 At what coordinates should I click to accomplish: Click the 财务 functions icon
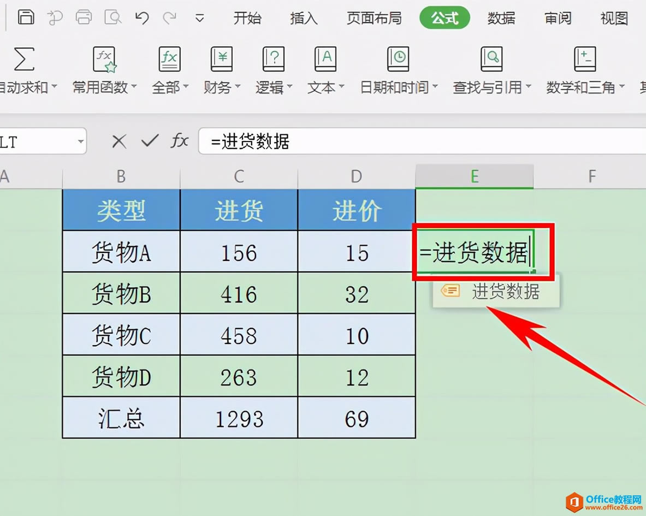point(222,59)
